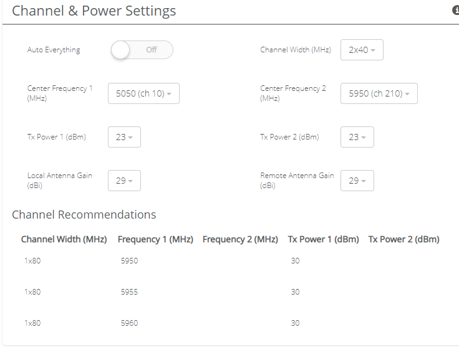Open the Remote Antenna Gain dropdown
The width and height of the screenshot is (459, 350).
[x=357, y=181]
